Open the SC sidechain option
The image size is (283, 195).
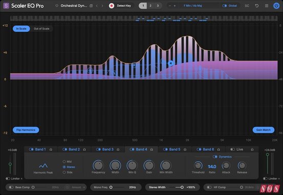click(247, 6)
